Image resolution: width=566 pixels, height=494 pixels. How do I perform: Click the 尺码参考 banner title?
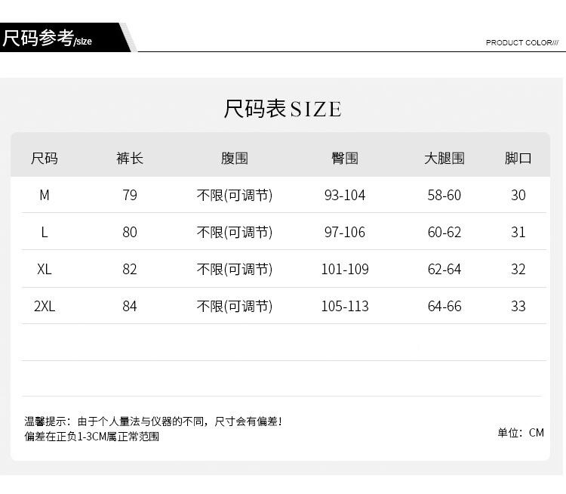pyautogui.click(x=38, y=38)
